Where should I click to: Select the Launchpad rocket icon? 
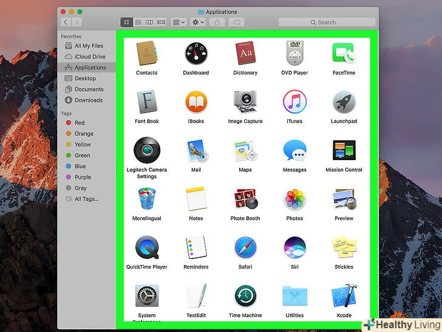point(344,102)
